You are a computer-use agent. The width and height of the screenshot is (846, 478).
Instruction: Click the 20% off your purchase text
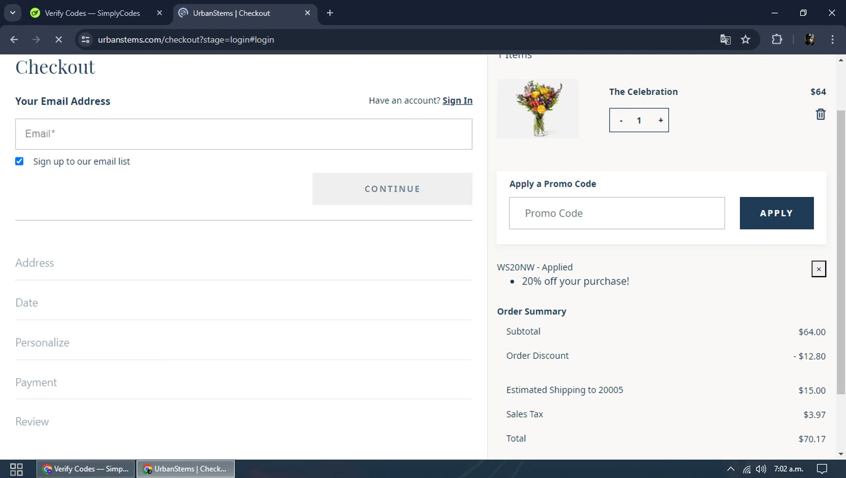click(575, 281)
